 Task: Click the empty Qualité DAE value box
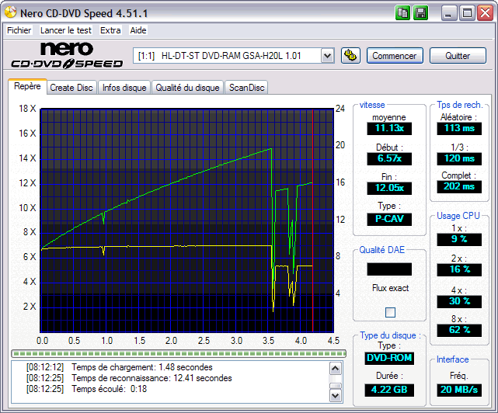coord(389,269)
